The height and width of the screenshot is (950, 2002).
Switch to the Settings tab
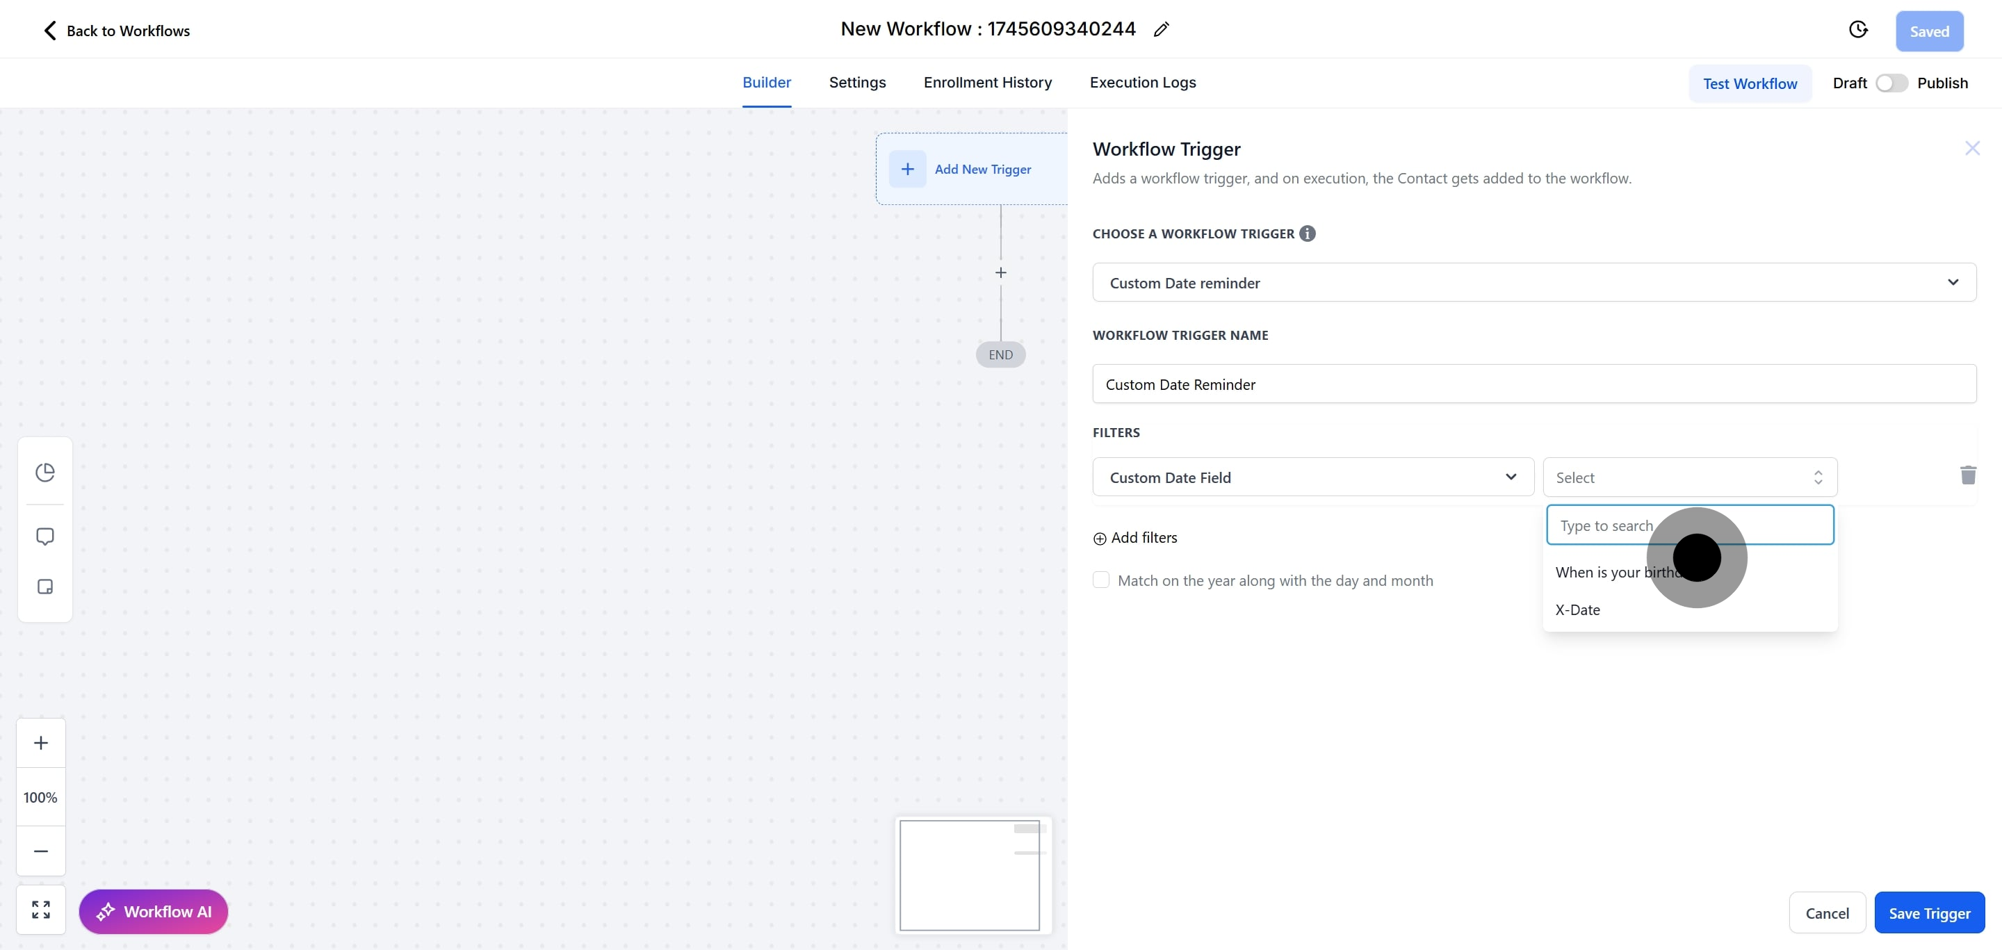point(857,82)
